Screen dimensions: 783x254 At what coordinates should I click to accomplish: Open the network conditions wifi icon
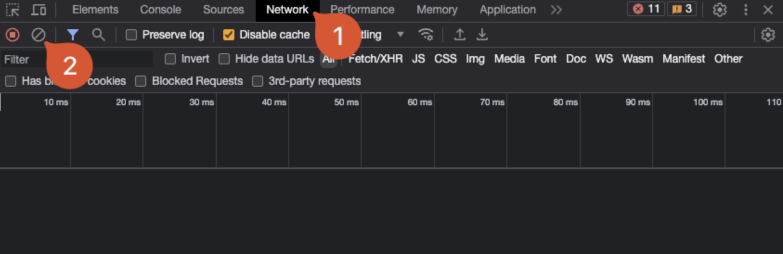(x=426, y=35)
